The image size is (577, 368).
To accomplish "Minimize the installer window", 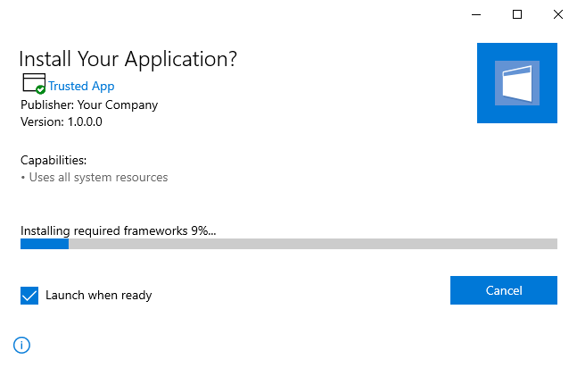I will [476, 14].
